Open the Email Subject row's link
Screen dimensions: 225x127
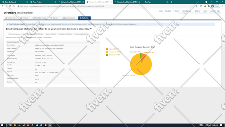(x=49, y=45)
